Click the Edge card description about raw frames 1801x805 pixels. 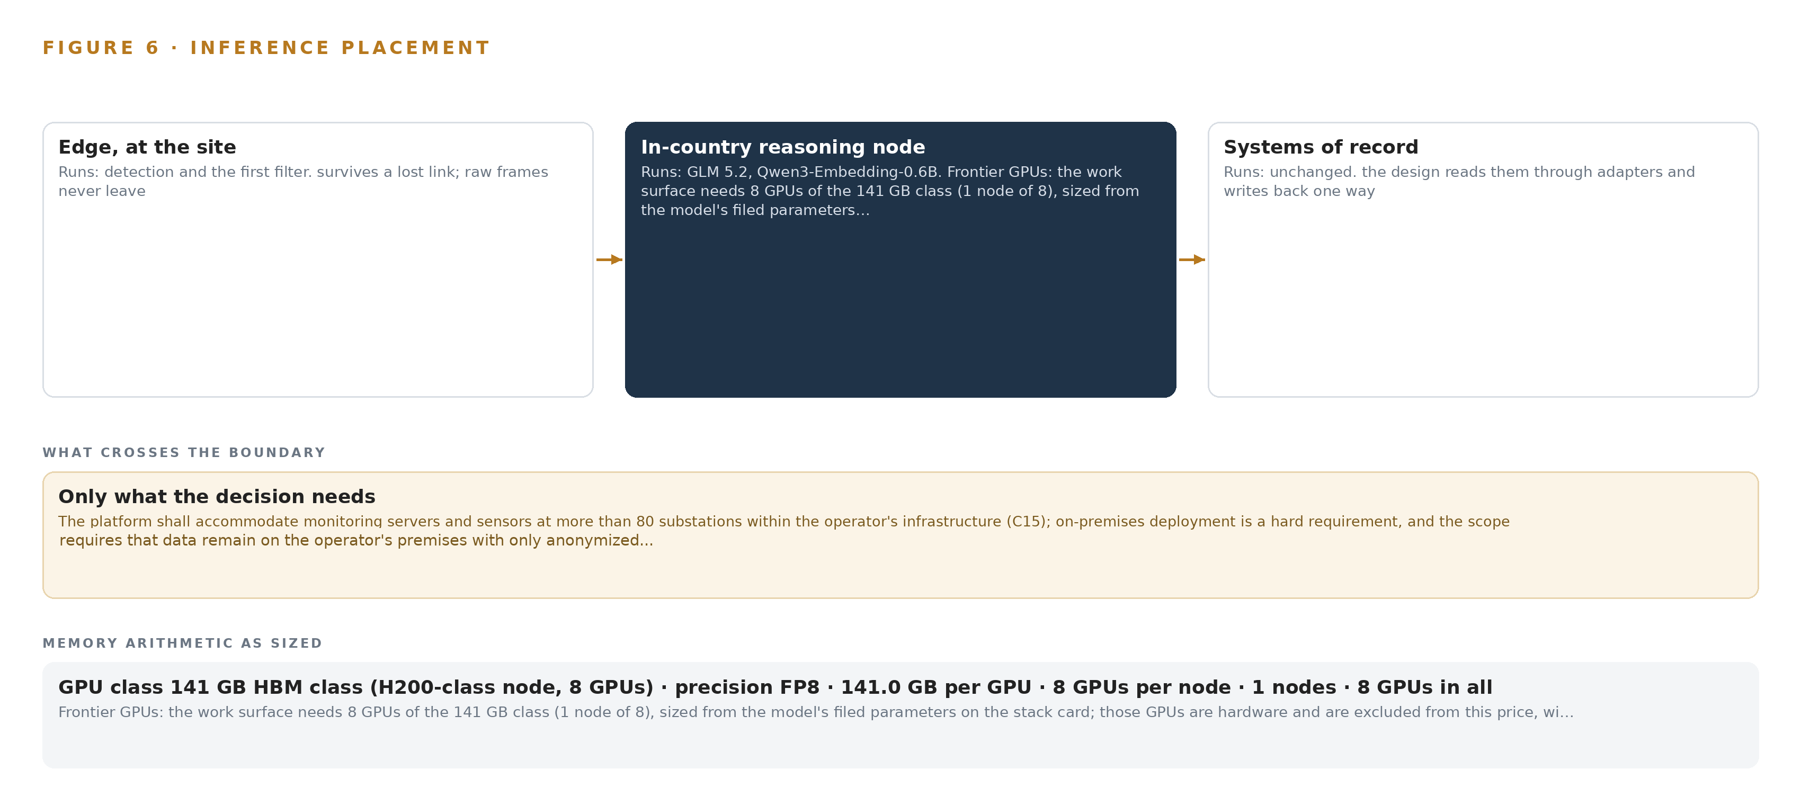click(x=303, y=182)
